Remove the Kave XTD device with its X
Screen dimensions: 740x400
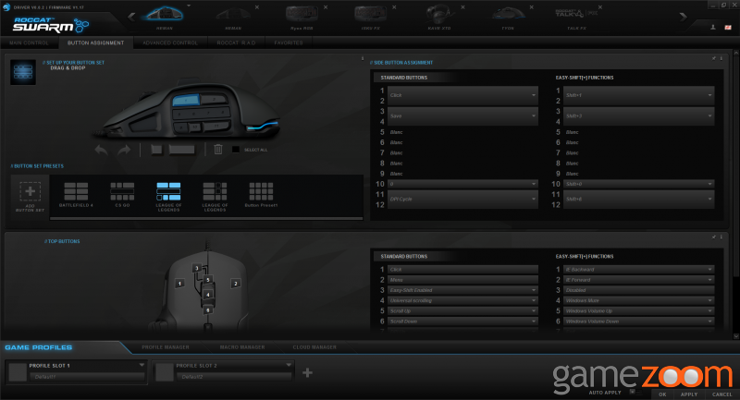(x=462, y=7)
